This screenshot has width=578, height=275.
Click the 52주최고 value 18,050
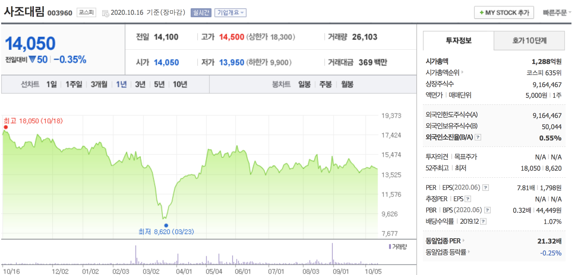click(x=530, y=168)
